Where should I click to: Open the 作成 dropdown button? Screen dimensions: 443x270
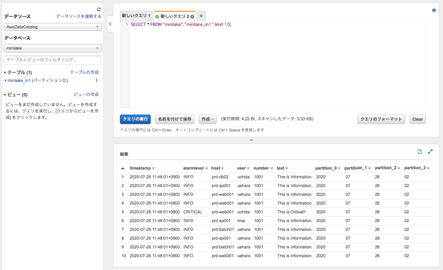[x=208, y=119]
